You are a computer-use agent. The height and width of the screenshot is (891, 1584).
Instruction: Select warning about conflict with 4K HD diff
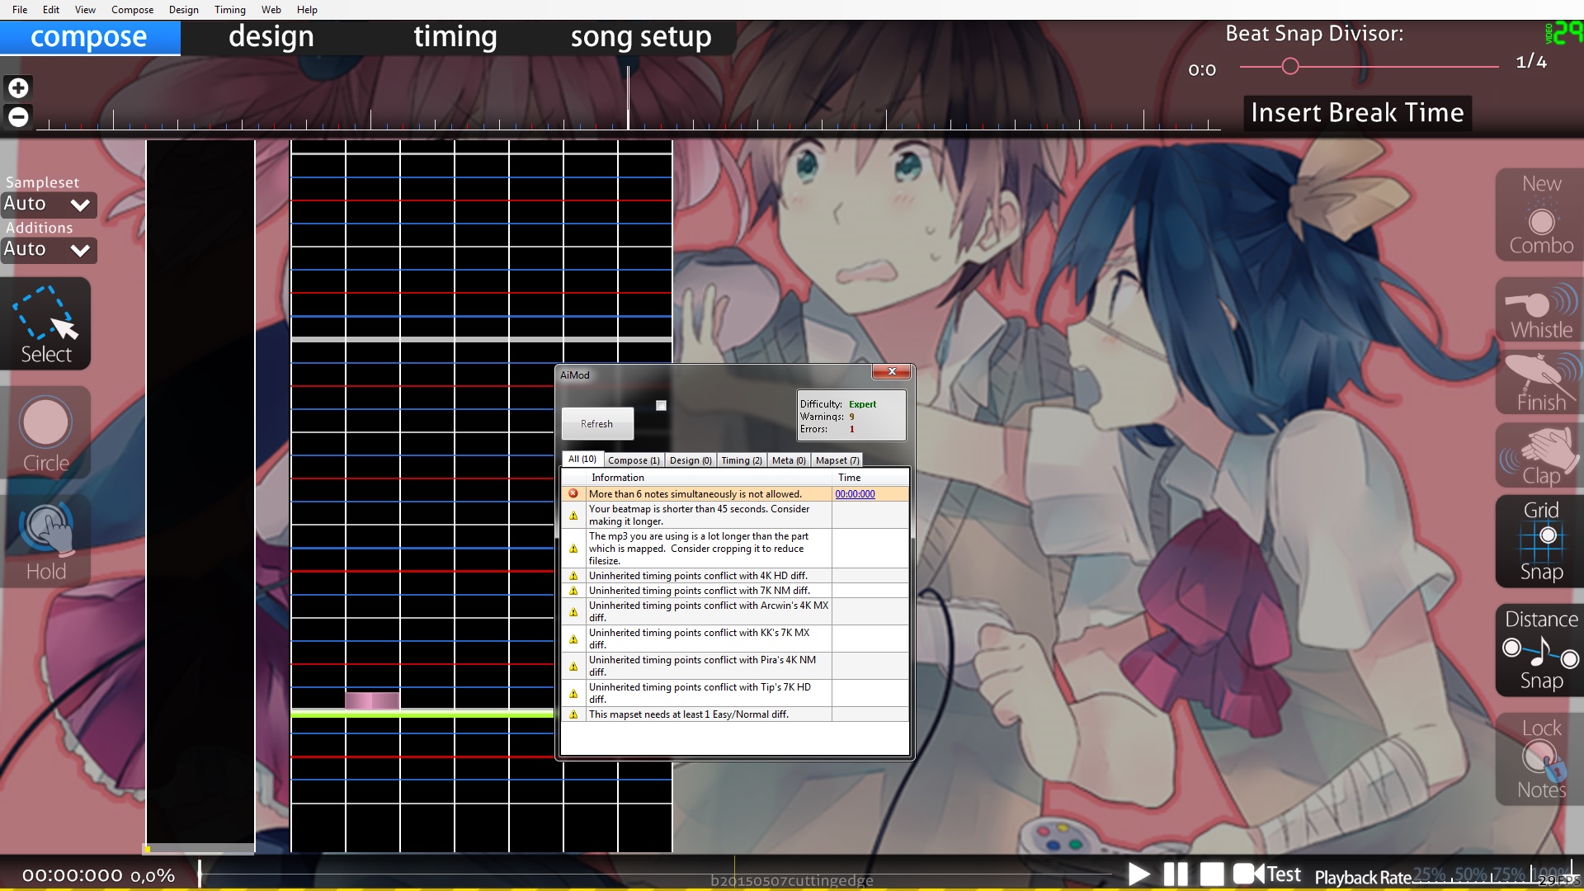click(735, 576)
